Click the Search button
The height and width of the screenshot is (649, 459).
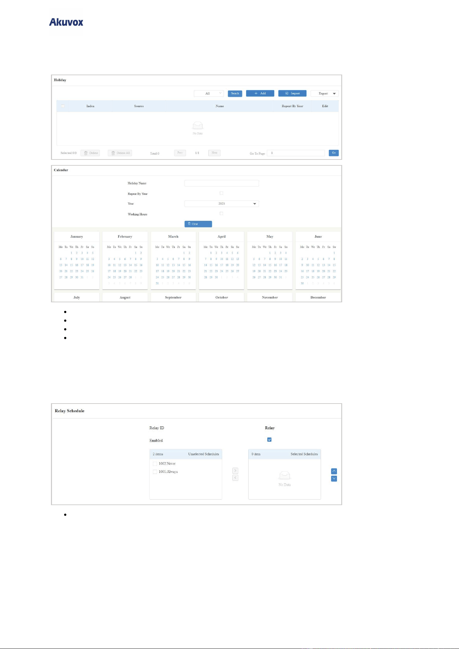point(235,94)
